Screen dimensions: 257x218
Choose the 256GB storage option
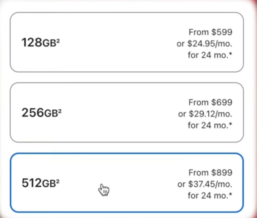[x=127, y=112]
